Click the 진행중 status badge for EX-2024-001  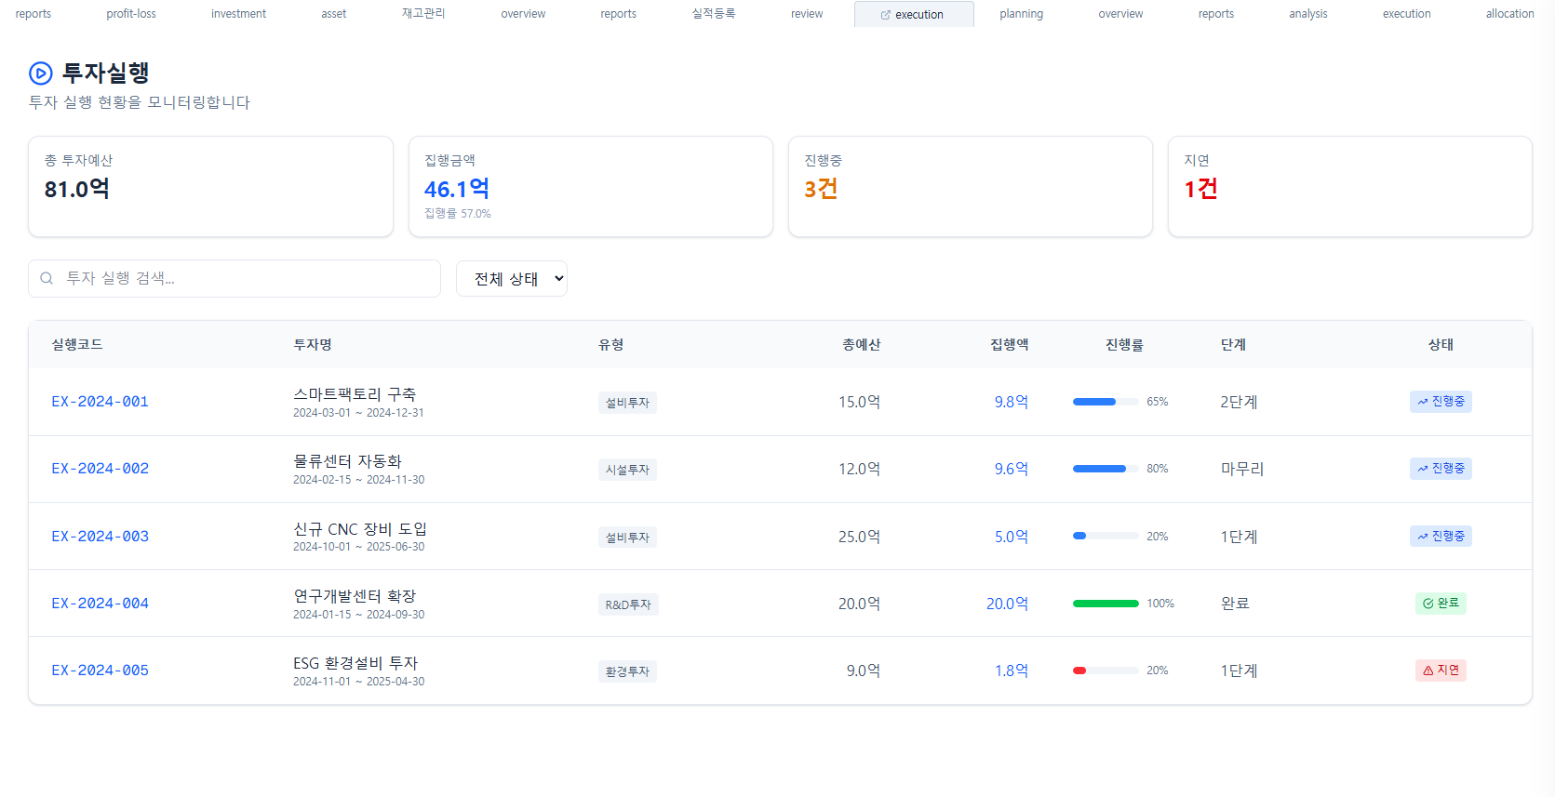tap(1440, 402)
